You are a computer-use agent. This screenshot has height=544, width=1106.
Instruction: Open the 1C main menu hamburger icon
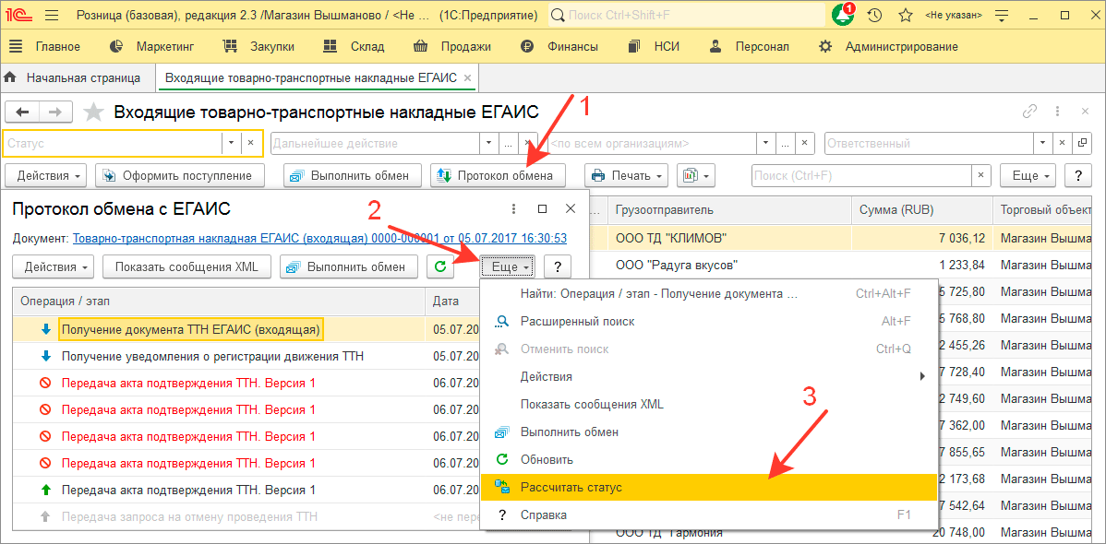[x=52, y=15]
